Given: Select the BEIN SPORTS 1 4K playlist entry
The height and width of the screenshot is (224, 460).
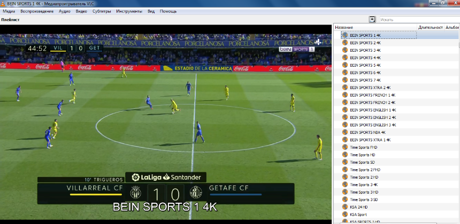Looking at the screenshot, I should point(365,35).
